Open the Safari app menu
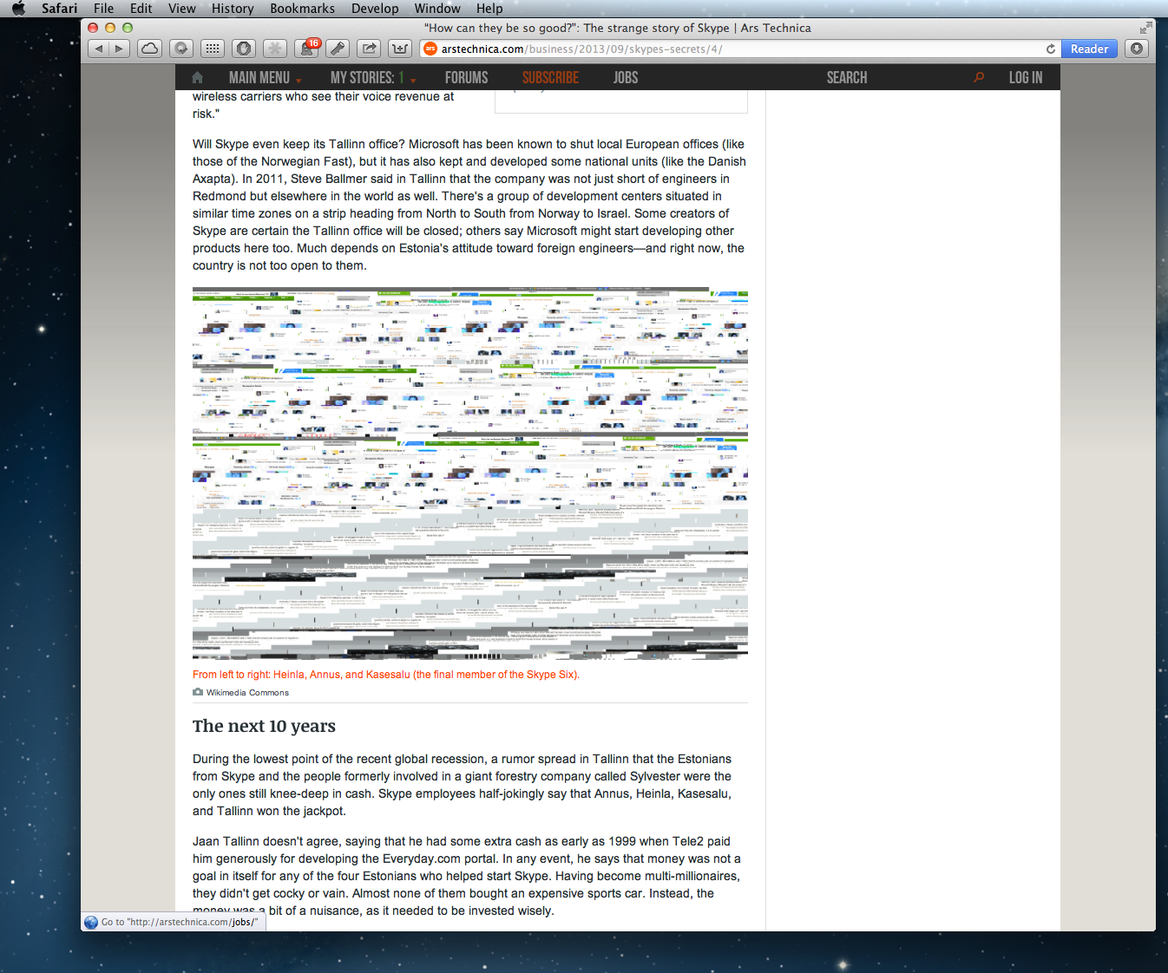The width and height of the screenshot is (1168, 973). coord(59,9)
